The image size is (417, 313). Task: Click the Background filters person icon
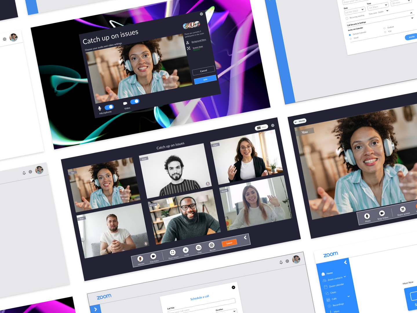click(x=187, y=43)
